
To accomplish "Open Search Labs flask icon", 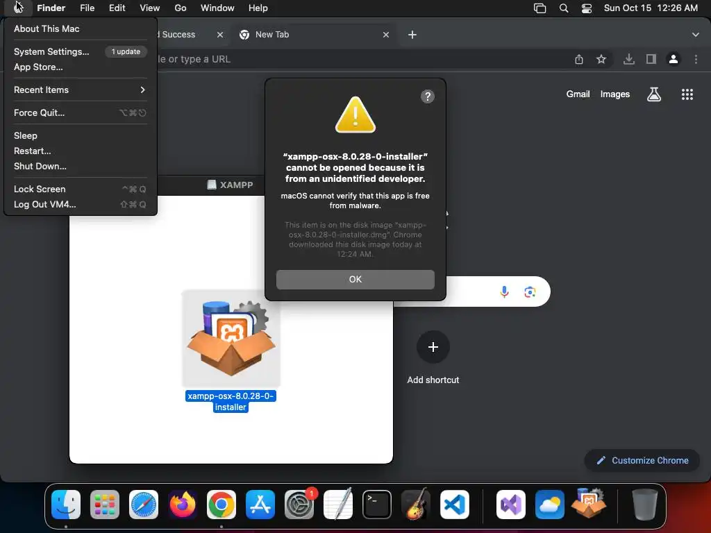I will tap(654, 94).
